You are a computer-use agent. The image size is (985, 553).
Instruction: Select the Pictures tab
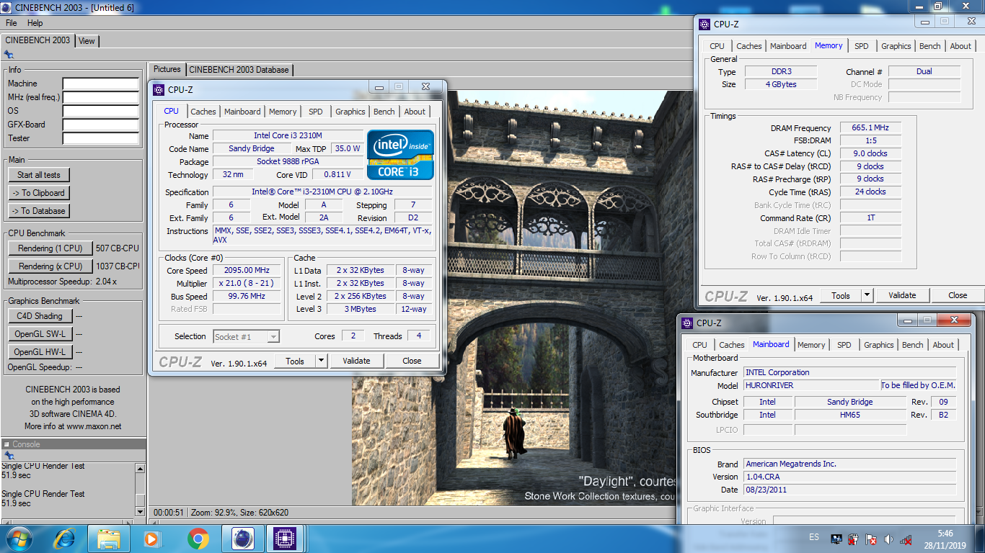tap(167, 69)
